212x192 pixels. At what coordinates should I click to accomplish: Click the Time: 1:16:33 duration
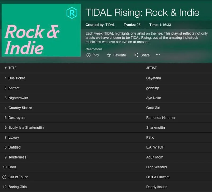(160, 25)
